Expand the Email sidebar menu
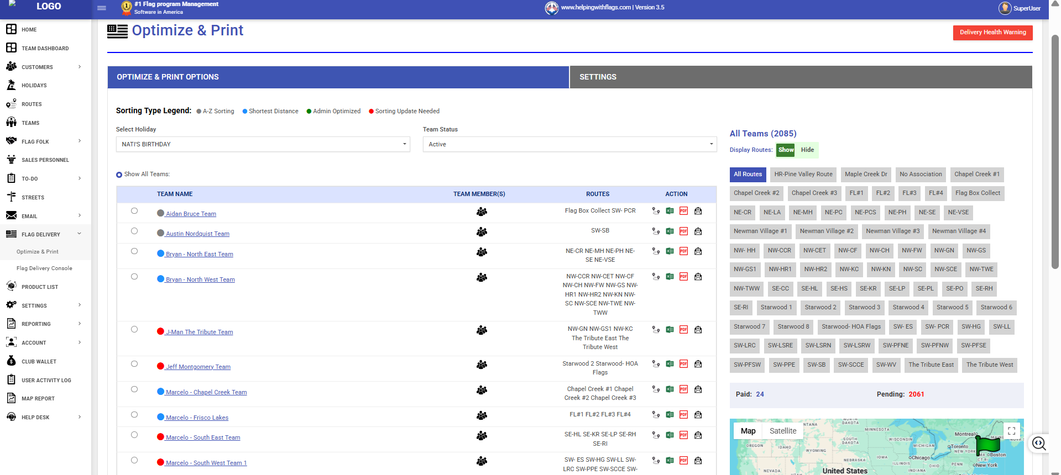 click(x=45, y=216)
